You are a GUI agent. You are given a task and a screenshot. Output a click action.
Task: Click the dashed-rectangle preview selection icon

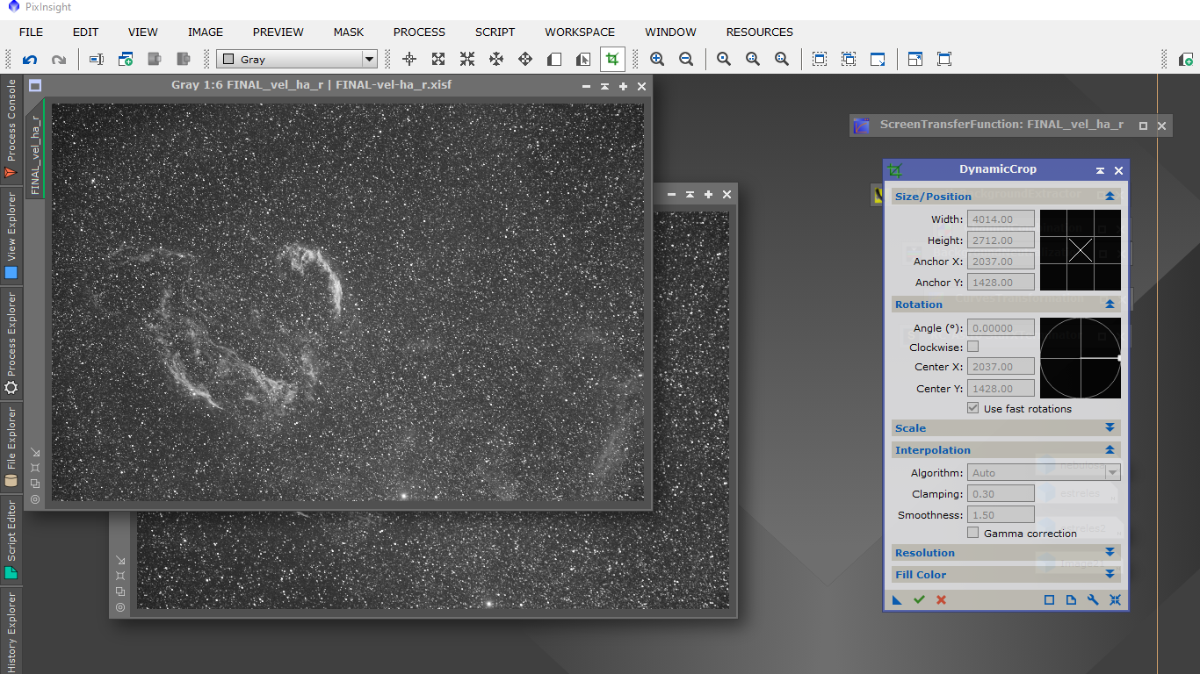[820, 60]
